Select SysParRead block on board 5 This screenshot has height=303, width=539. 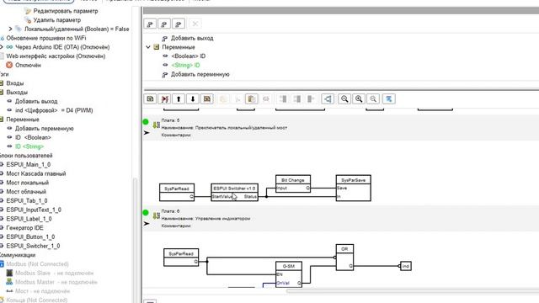click(x=177, y=193)
